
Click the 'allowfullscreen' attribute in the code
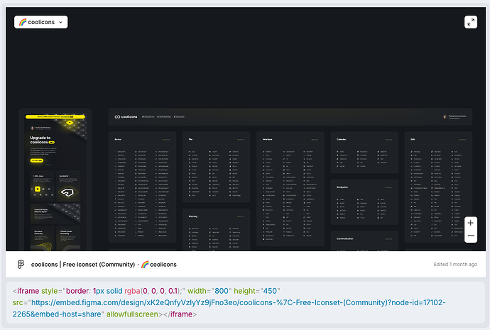click(132, 314)
